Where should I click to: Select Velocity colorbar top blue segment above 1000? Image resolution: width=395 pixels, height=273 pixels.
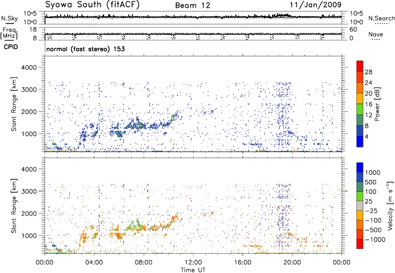360,168
